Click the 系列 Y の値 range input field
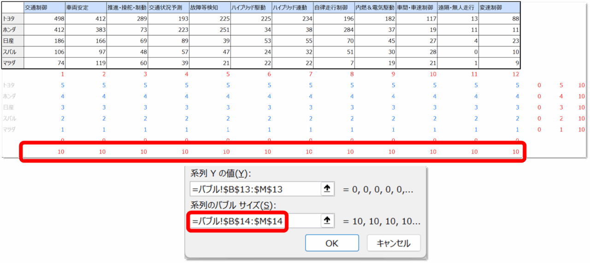This screenshot has height=263, width=590. pyautogui.click(x=255, y=189)
